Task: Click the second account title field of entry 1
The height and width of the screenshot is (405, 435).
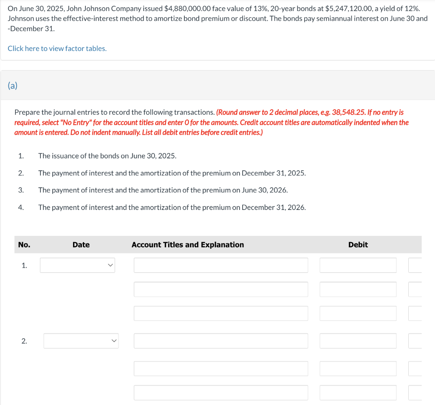Action: pos(221,289)
